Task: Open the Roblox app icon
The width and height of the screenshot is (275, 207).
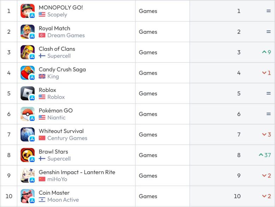Action: pos(28,93)
